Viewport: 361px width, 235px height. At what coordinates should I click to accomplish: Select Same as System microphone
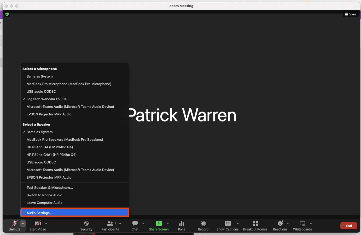click(x=75, y=76)
